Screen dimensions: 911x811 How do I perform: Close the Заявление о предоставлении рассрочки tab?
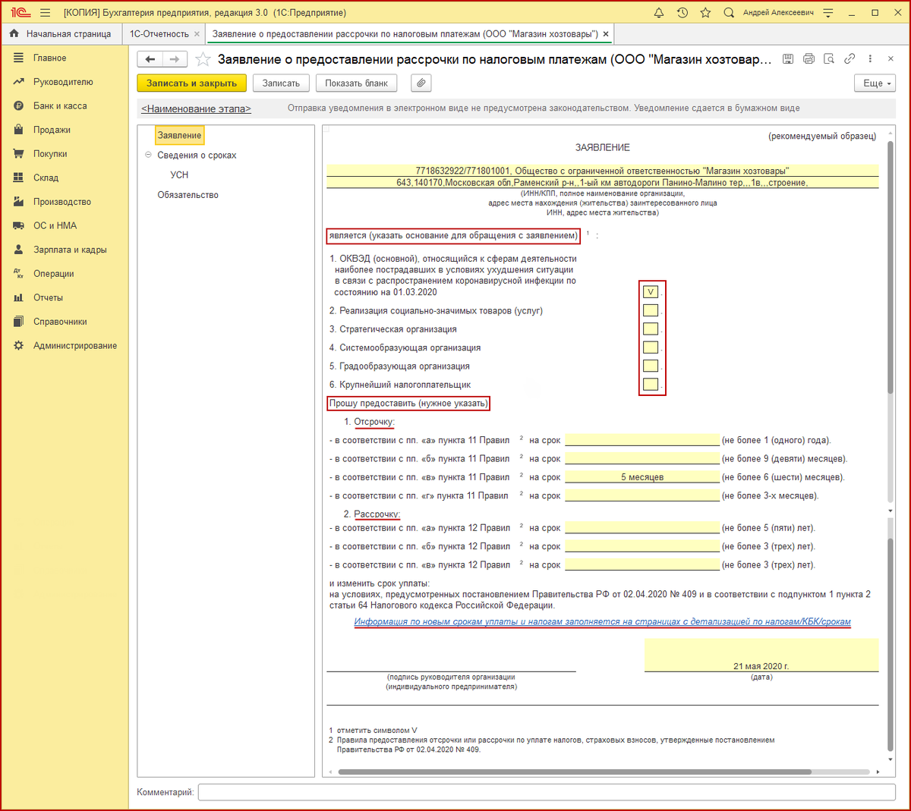(x=606, y=34)
